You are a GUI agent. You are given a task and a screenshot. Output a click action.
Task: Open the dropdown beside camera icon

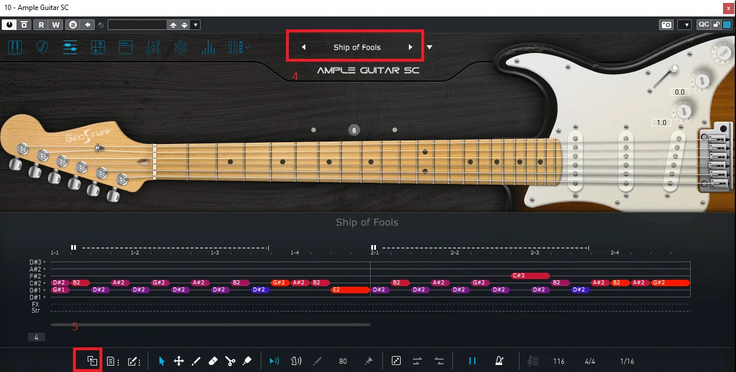[x=684, y=25]
